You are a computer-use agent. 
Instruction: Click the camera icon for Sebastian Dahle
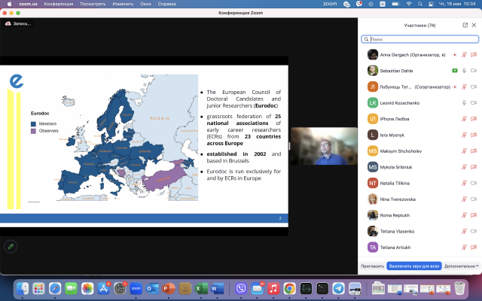click(474, 71)
